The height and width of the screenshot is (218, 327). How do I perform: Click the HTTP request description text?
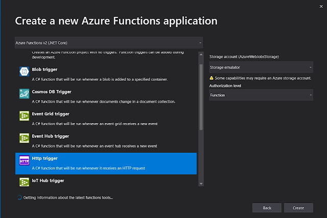point(88,168)
